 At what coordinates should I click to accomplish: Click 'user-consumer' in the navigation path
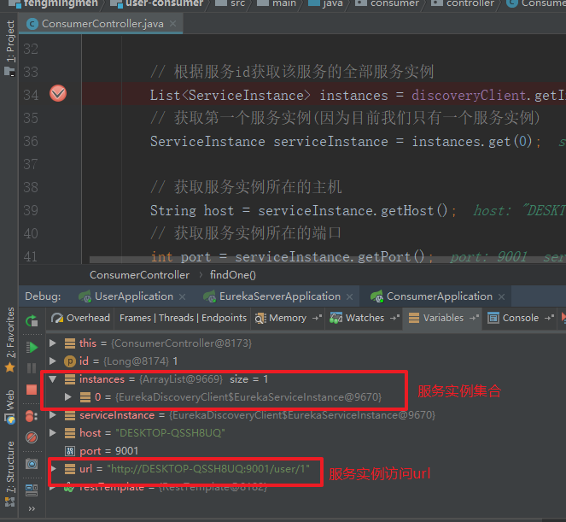tap(158, 3)
